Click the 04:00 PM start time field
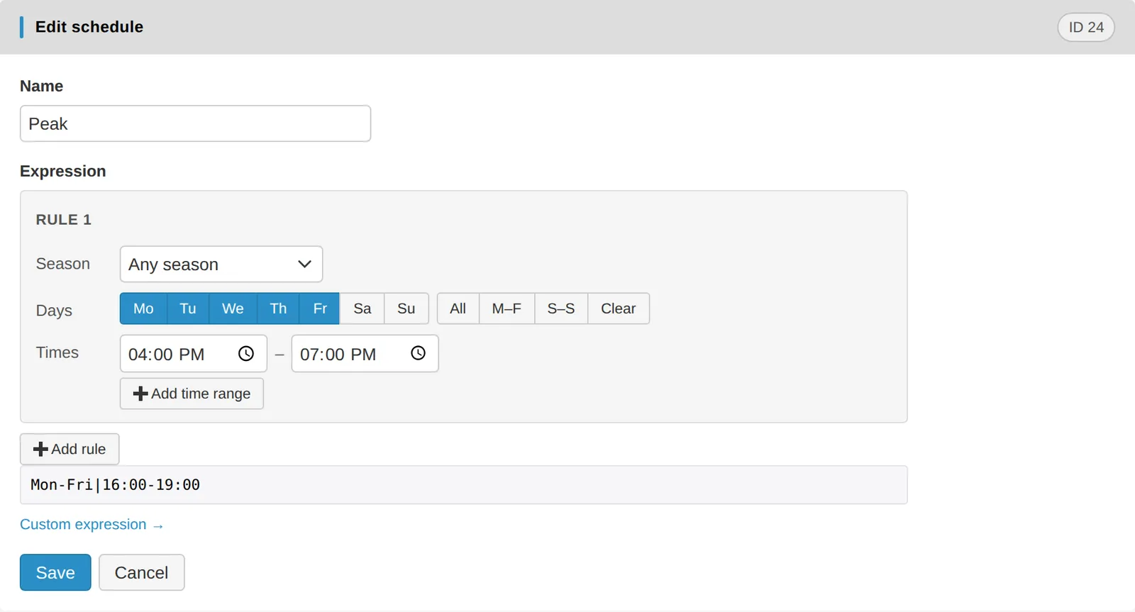Image resolution: width=1135 pixels, height=612 pixels. [x=194, y=353]
